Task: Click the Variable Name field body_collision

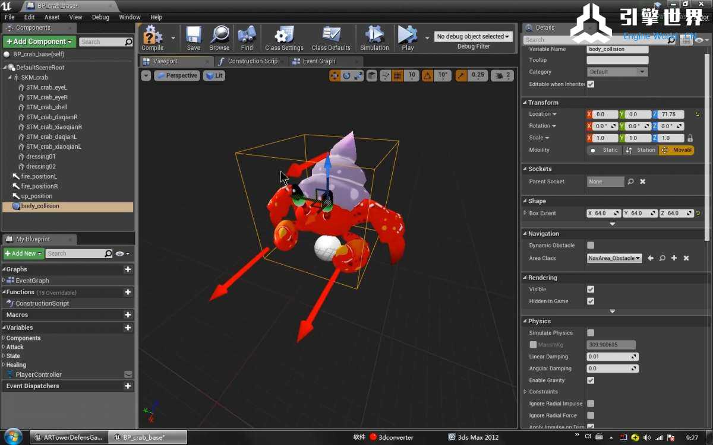Action: coord(617,49)
